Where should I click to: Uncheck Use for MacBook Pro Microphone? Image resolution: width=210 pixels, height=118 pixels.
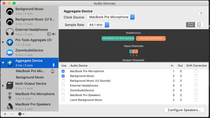tap(63, 71)
